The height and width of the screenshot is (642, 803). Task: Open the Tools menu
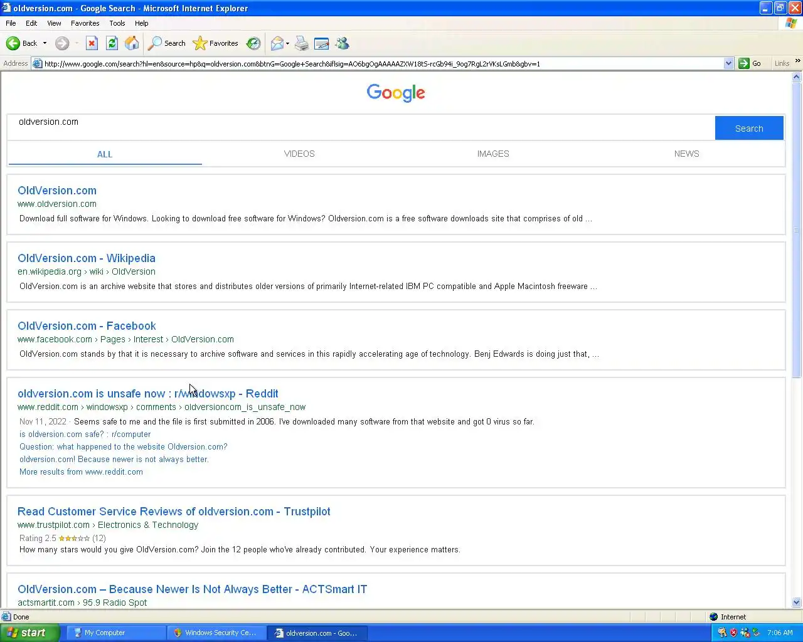(x=117, y=23)
